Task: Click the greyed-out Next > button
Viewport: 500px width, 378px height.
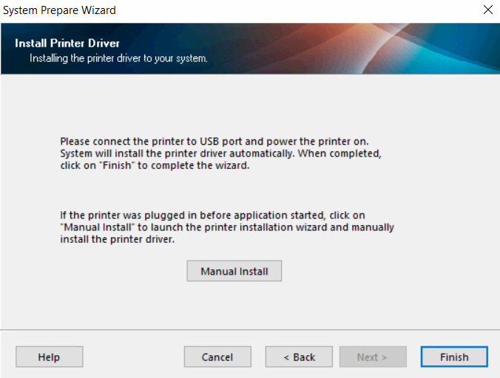Action: click(373, 357)
